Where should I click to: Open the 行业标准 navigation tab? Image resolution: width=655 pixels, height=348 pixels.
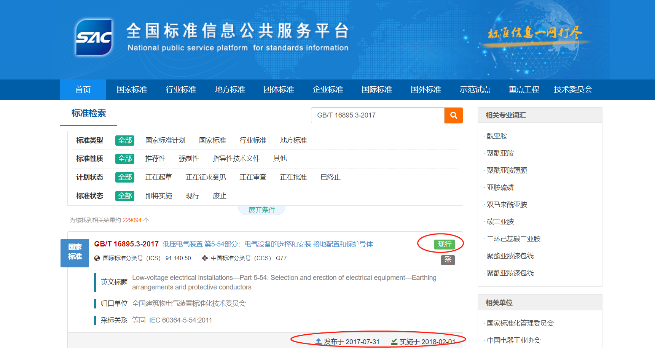click(181, 90)
